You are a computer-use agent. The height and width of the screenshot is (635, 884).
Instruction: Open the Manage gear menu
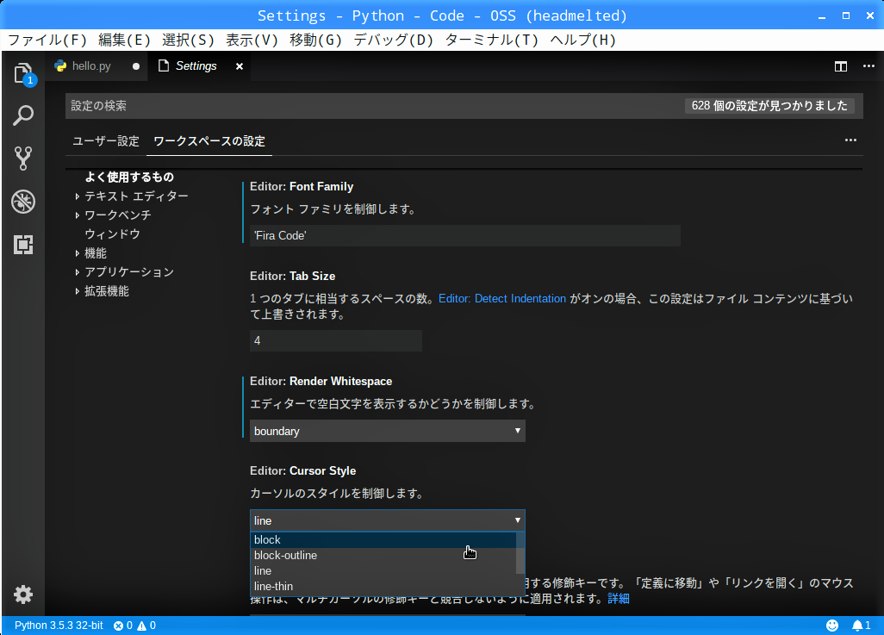(23, 595)
